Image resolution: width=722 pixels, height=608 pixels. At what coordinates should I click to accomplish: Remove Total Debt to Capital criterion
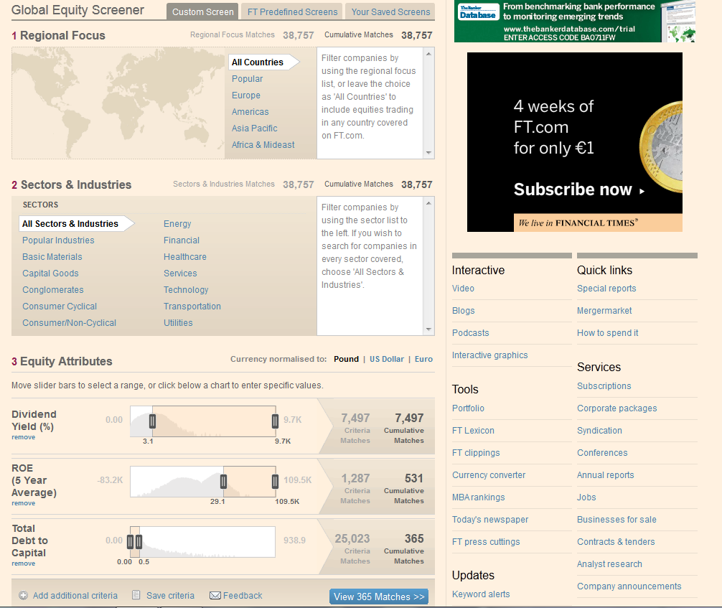coord(24,563)
